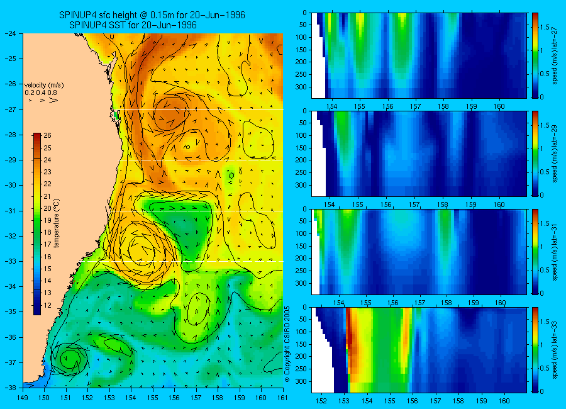Click the '300' depth tick on lat=-33 section
Screen dimensions: 566x409
[x=302, y=381]
